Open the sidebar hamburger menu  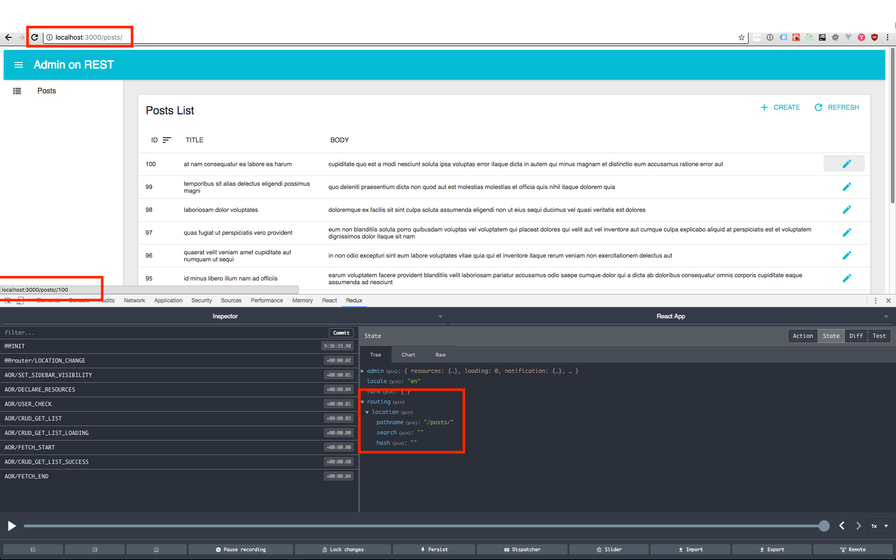(18, 65)
